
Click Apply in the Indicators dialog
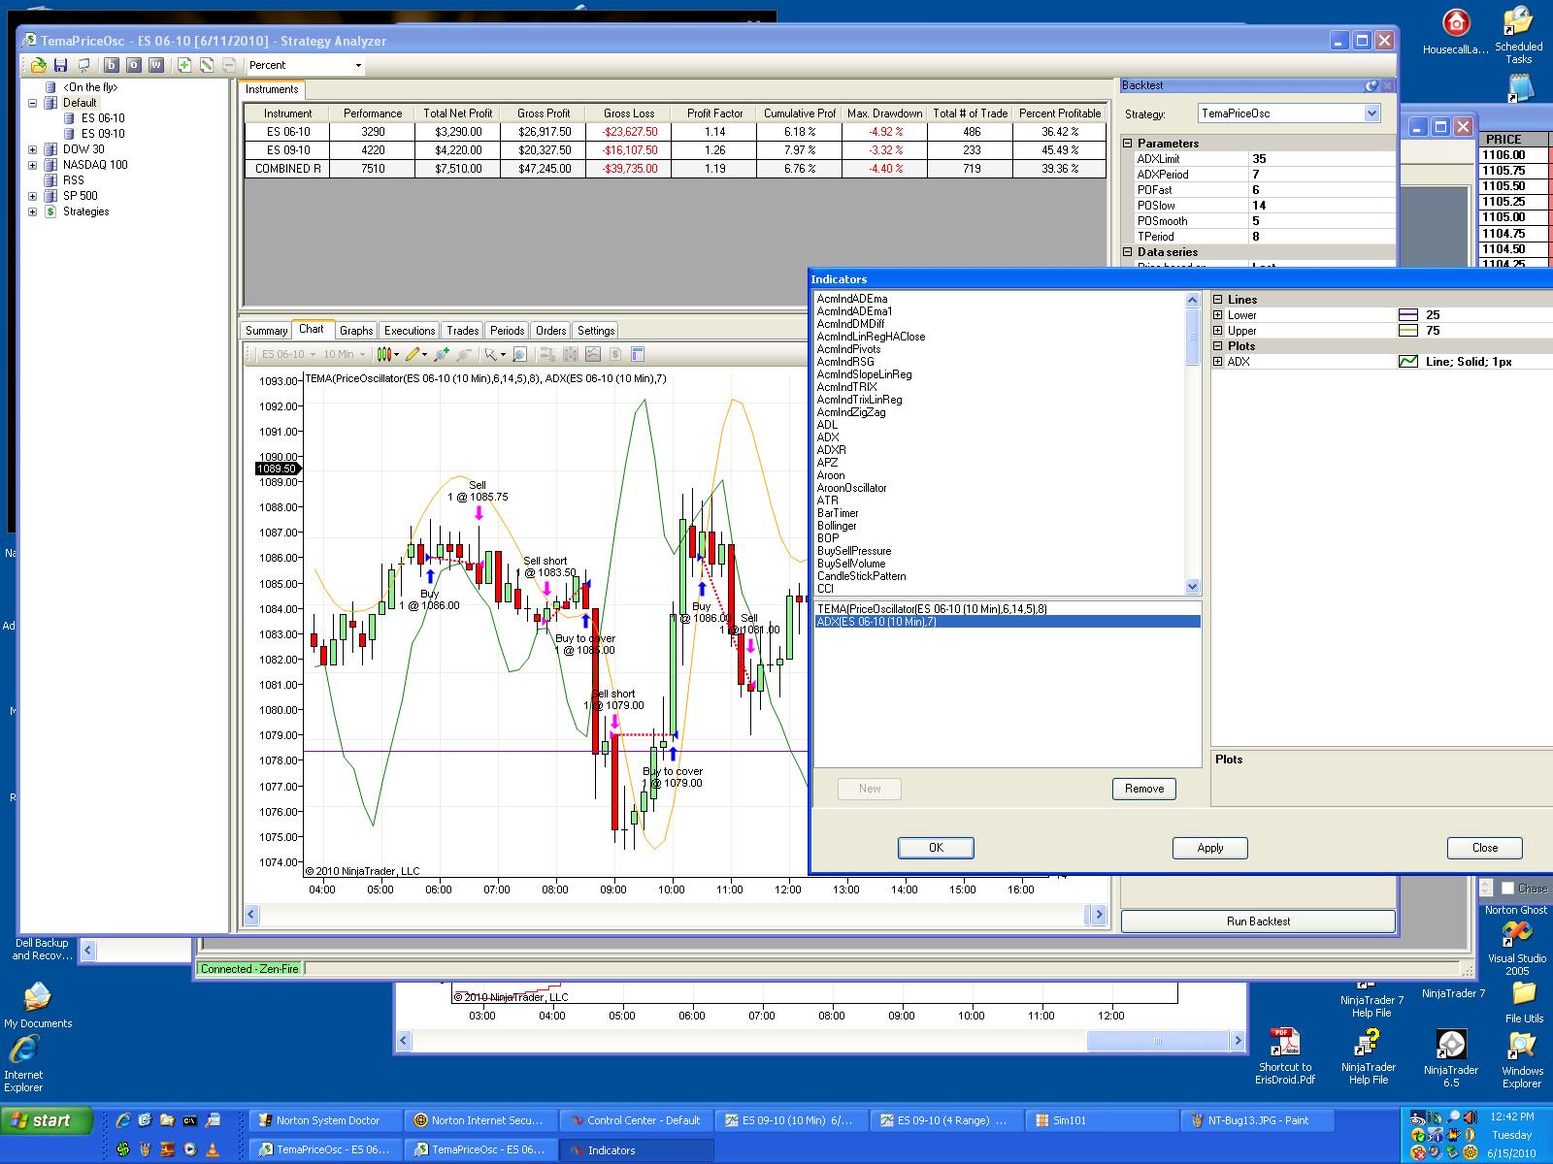pos(1210,848)
